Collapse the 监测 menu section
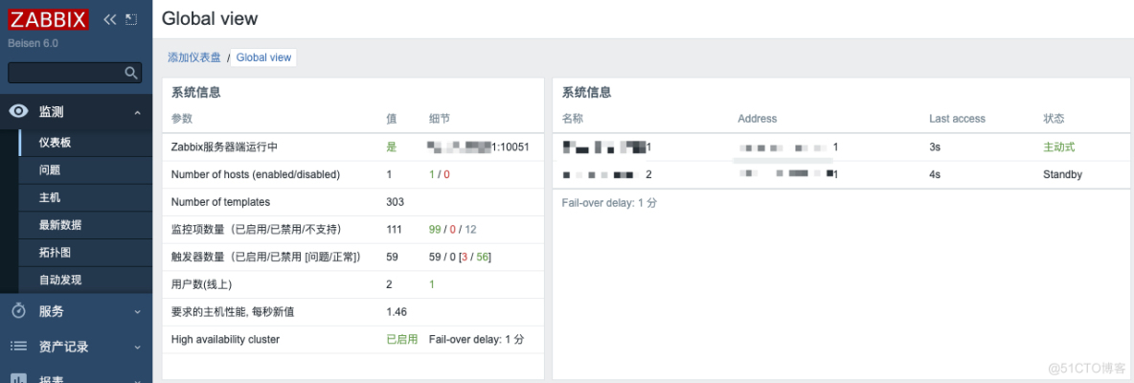Viewport: 1134px width, 383px height. click(137, 112)
